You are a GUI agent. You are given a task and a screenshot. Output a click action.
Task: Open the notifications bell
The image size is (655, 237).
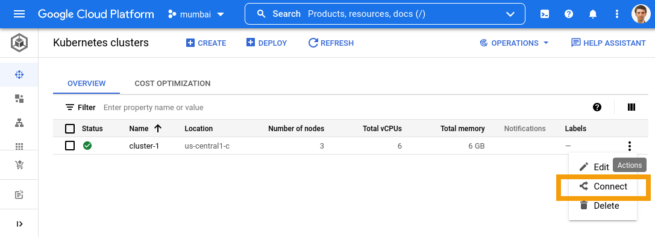pyautogui.click(x=593, y=14)
